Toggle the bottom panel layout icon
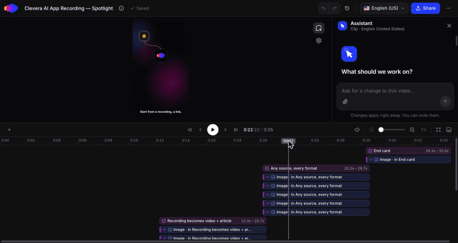 pos(449,130)
